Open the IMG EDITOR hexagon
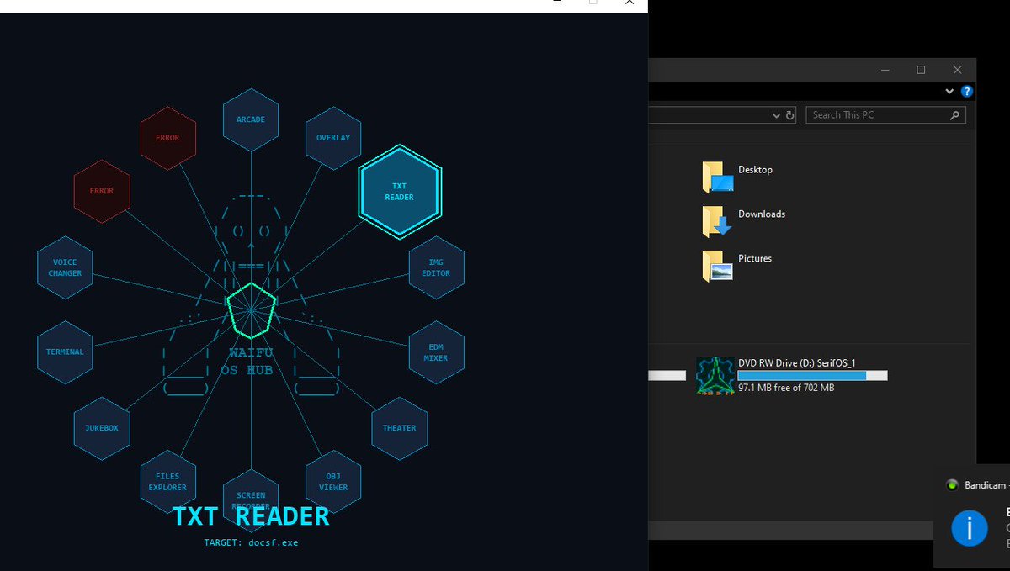This screenshot has height=571, width=1010. tap(436, 267)
